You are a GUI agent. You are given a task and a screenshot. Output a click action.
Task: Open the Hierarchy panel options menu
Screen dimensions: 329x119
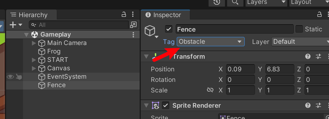click(133, 15)
